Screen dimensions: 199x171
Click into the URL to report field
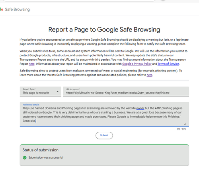[126, 91]
